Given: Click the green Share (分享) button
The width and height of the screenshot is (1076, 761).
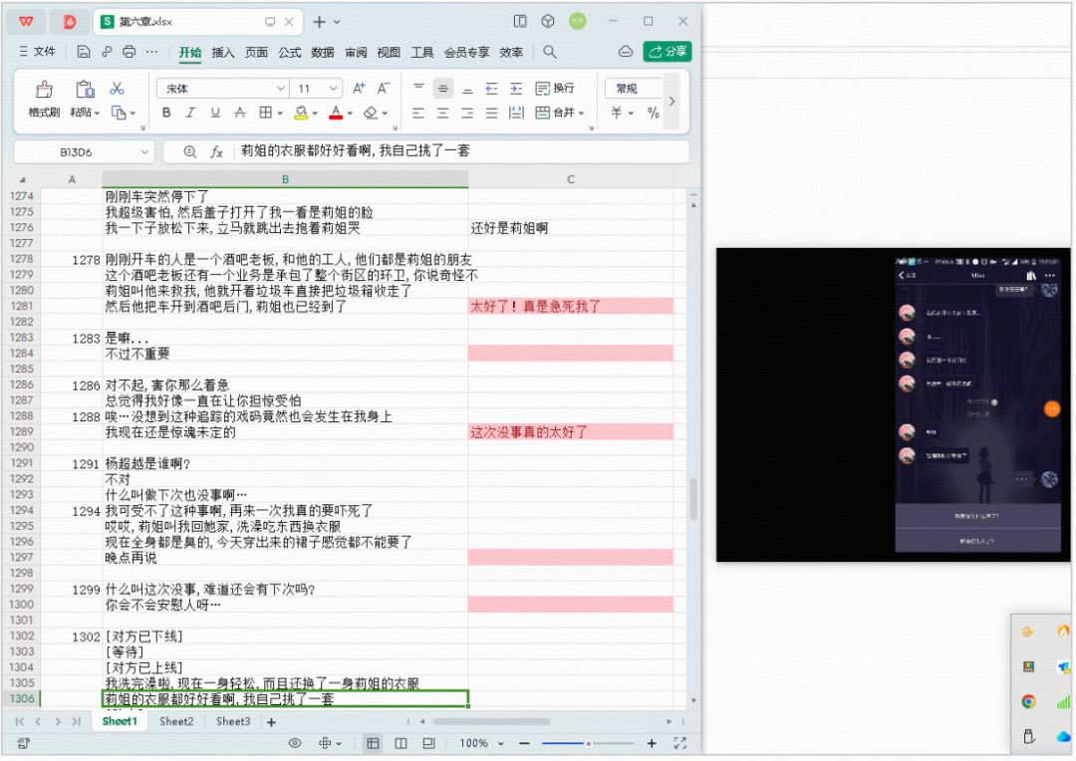Looking at the screenshot, I should 667,52.
